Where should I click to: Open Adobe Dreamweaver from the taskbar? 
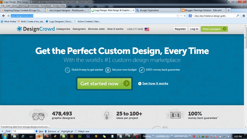(x=80, y=136)
